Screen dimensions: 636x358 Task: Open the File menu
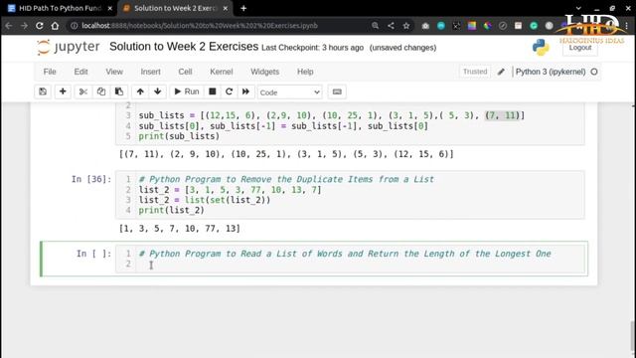pyautogui.click(x=50, y=72)
